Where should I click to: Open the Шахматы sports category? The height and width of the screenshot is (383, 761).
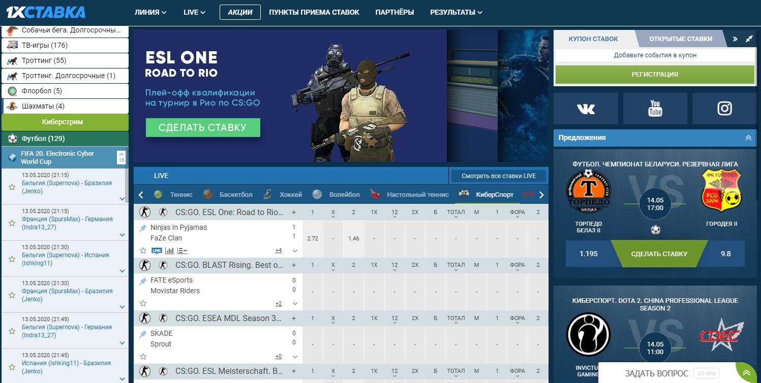click(43, 106)
